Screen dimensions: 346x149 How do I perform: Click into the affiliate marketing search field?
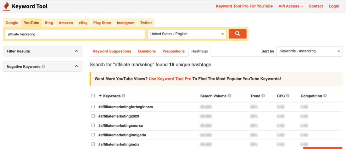pos(75,34)
